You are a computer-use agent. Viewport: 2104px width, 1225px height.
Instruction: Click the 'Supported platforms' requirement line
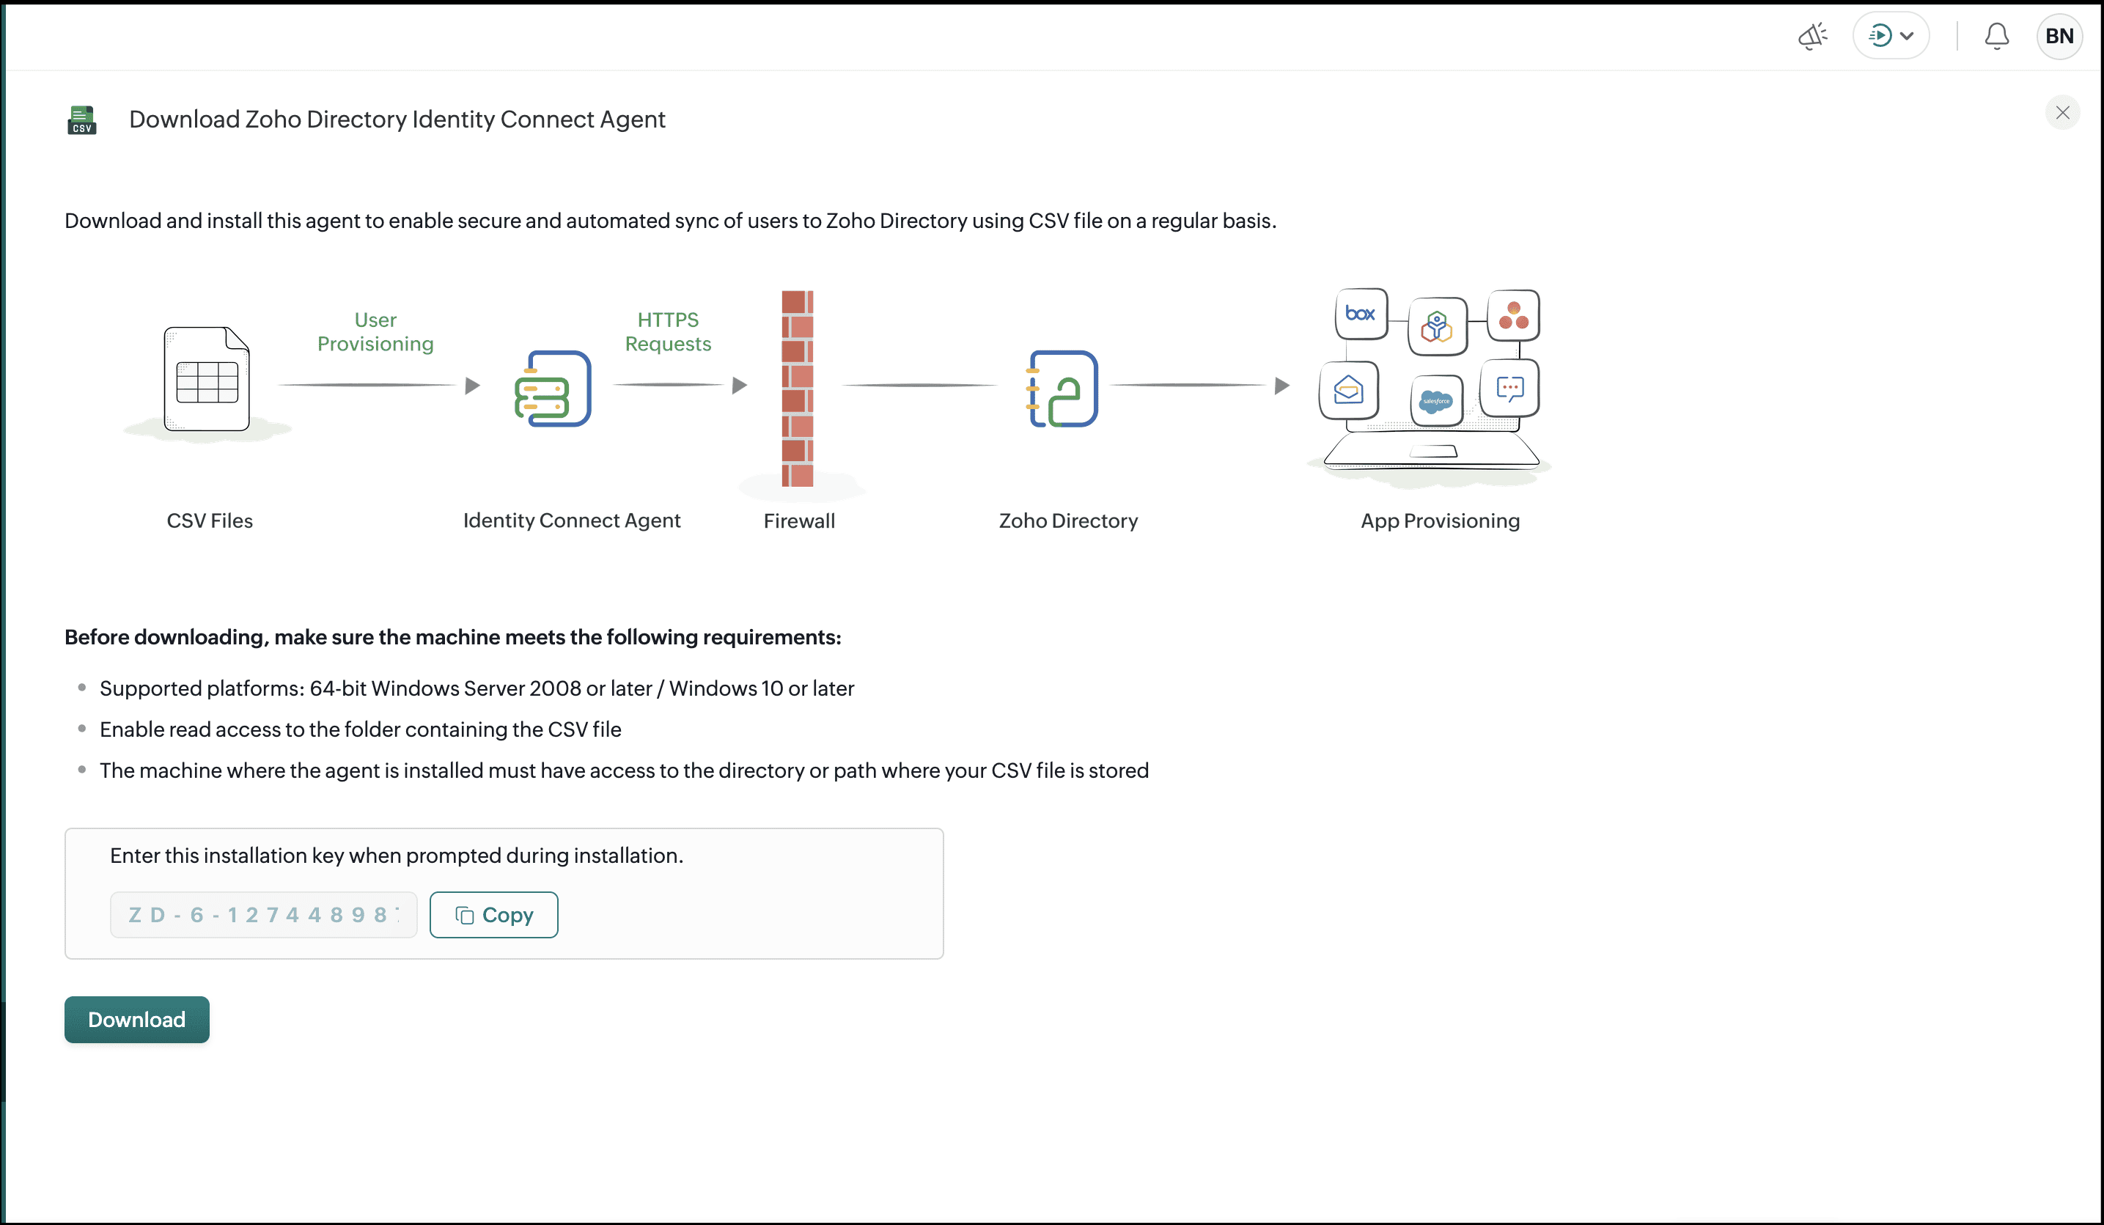point(477,688)
